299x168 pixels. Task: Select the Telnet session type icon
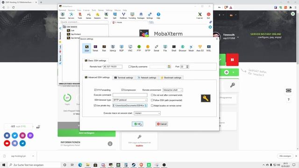tap(95, 48)
